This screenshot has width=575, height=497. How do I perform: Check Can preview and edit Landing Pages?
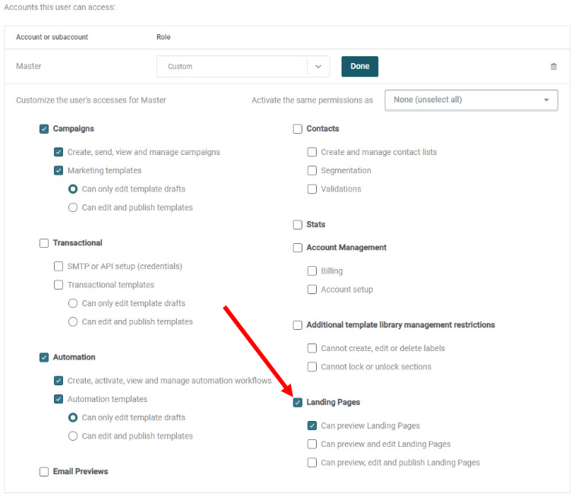[x=312, y=444]
